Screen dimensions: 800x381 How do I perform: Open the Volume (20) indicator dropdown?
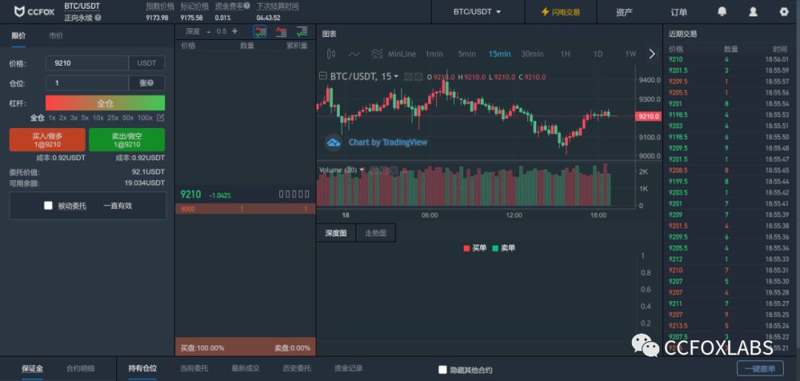(361, 169)
